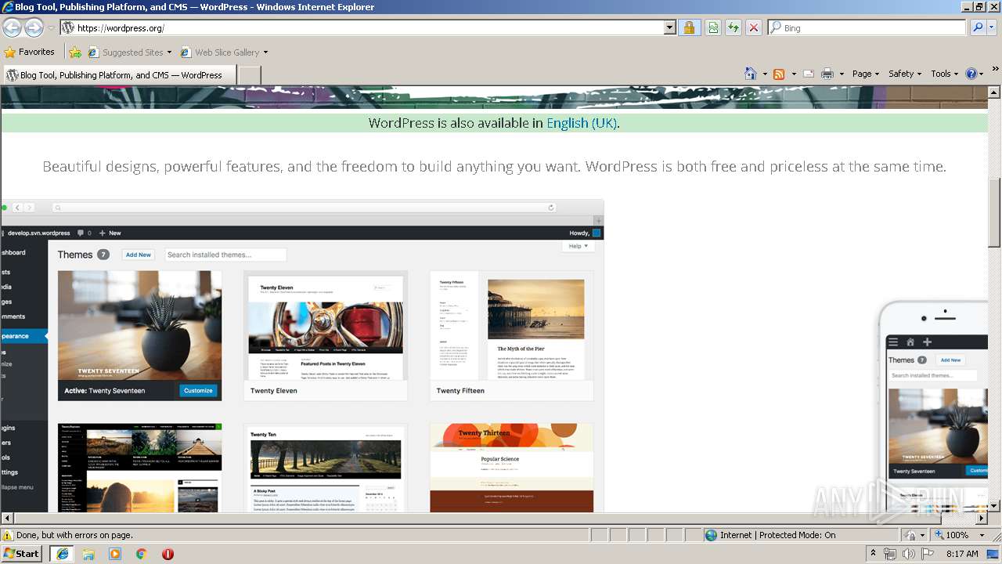Open the Print dropdown arrow
Viewport: 1002px width, 564px height.
click(842, 74)
